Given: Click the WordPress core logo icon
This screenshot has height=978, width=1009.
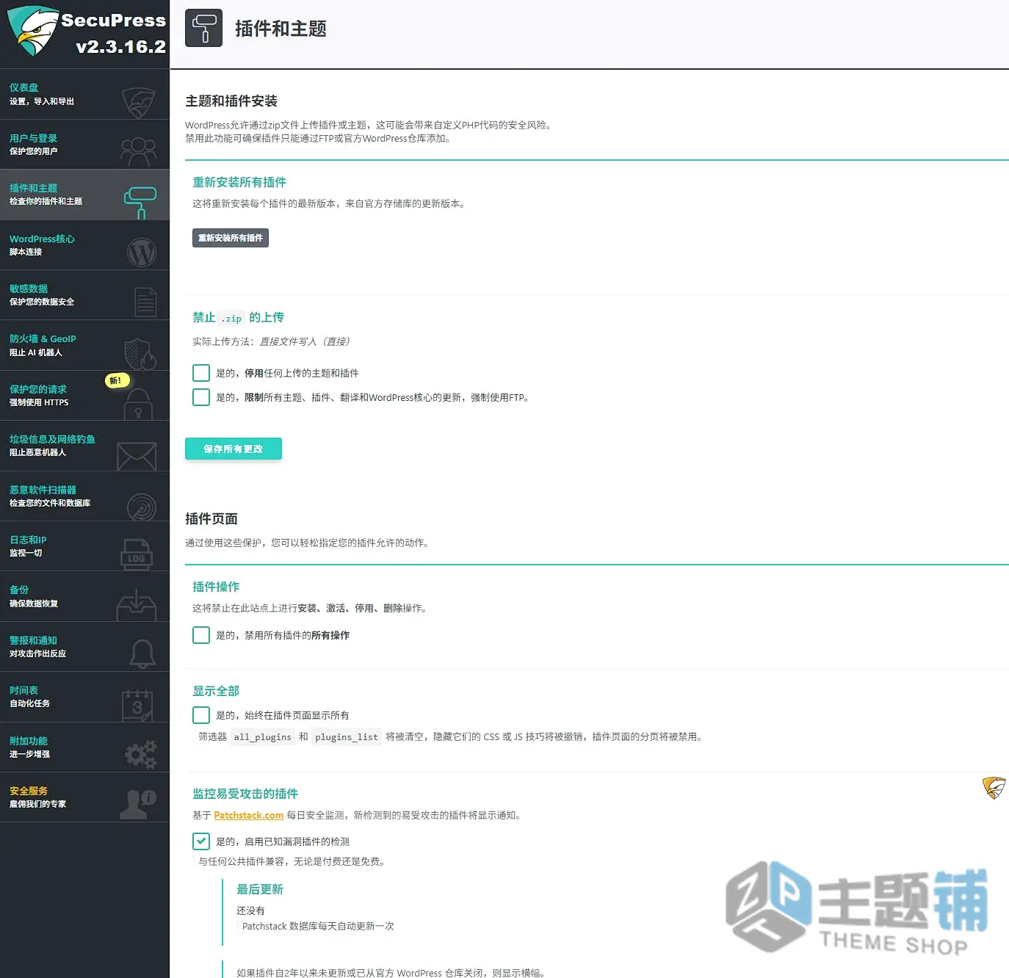Looking at the screenshot, I should tap(142, 253).
